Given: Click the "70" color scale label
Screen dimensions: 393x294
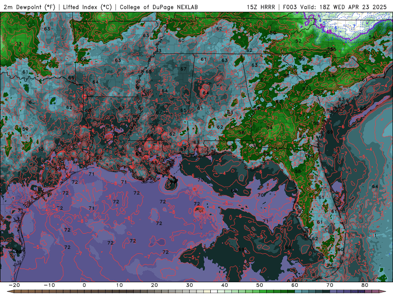Looking at the screenshot, I should click(x=330, y=285).
